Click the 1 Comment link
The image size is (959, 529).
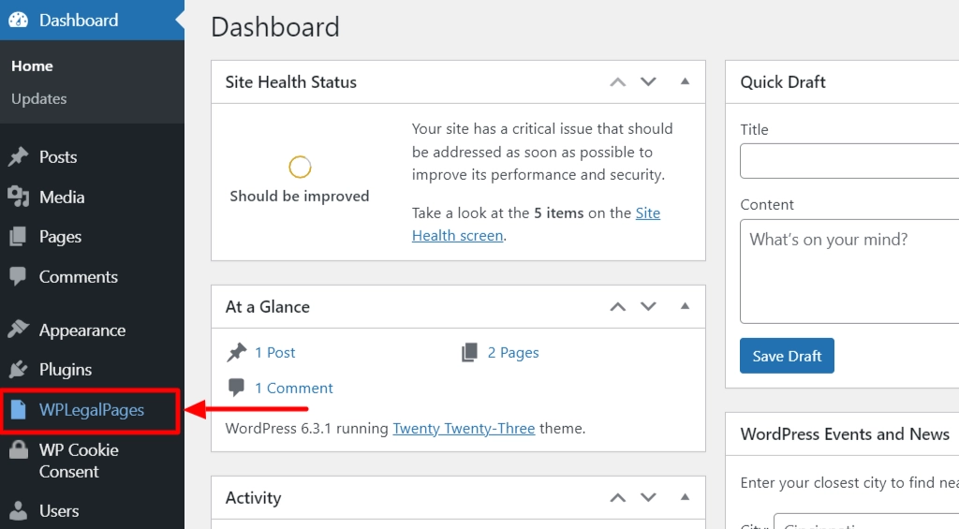pyautogui.click(x=293, y=388)
